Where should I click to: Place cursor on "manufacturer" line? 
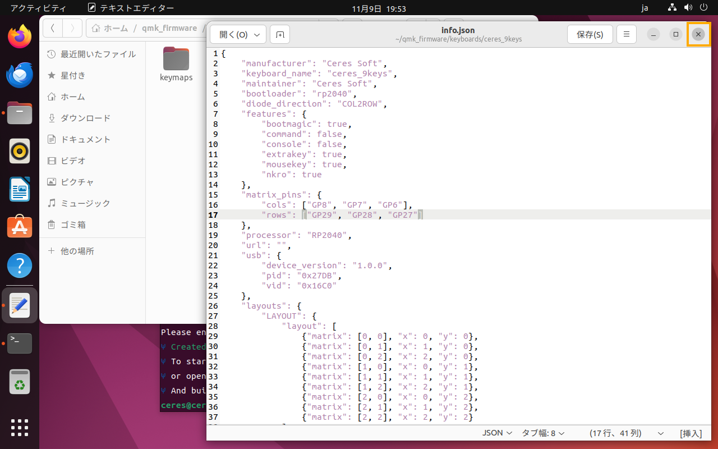(x=314, y=63)
